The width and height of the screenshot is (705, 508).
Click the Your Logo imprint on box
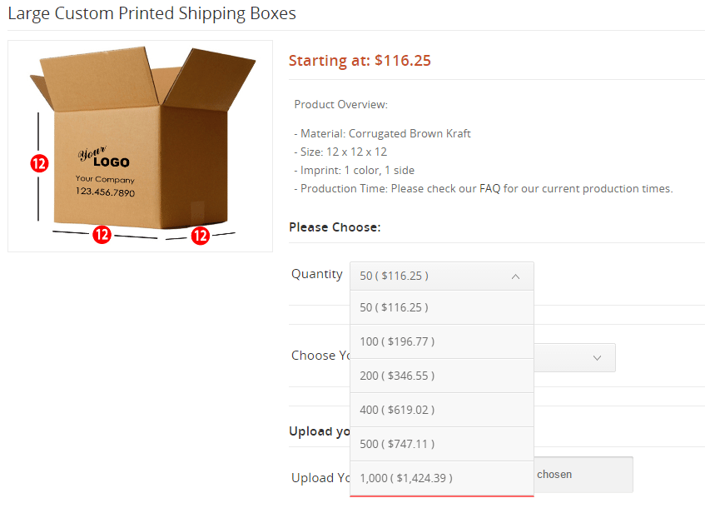click(104, 157)
